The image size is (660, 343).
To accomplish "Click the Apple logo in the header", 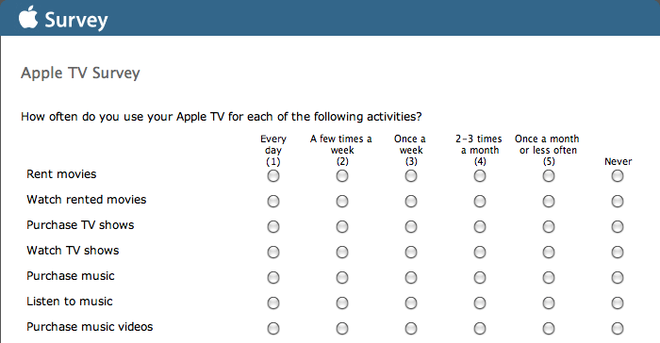I will tap(28, 17).
